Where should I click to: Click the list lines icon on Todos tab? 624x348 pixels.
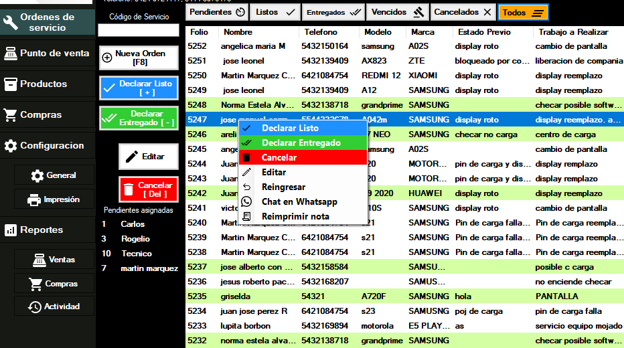(538, 13)
